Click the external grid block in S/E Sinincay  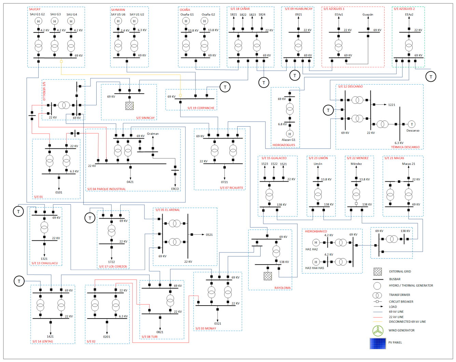(129, 106)
